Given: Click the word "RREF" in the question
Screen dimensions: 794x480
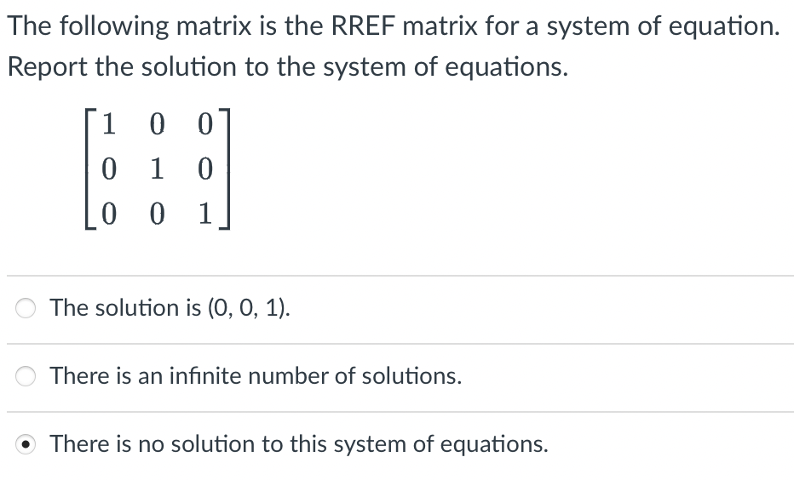Looking at the screenshot, I should [363, 26].
